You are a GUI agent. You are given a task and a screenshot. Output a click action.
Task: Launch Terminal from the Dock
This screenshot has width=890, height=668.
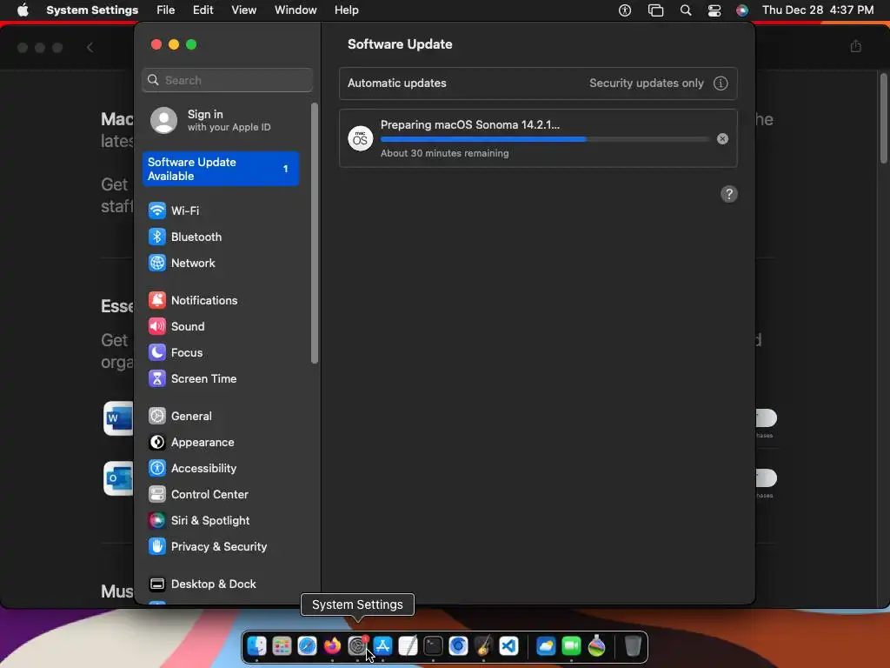(433, 646)
